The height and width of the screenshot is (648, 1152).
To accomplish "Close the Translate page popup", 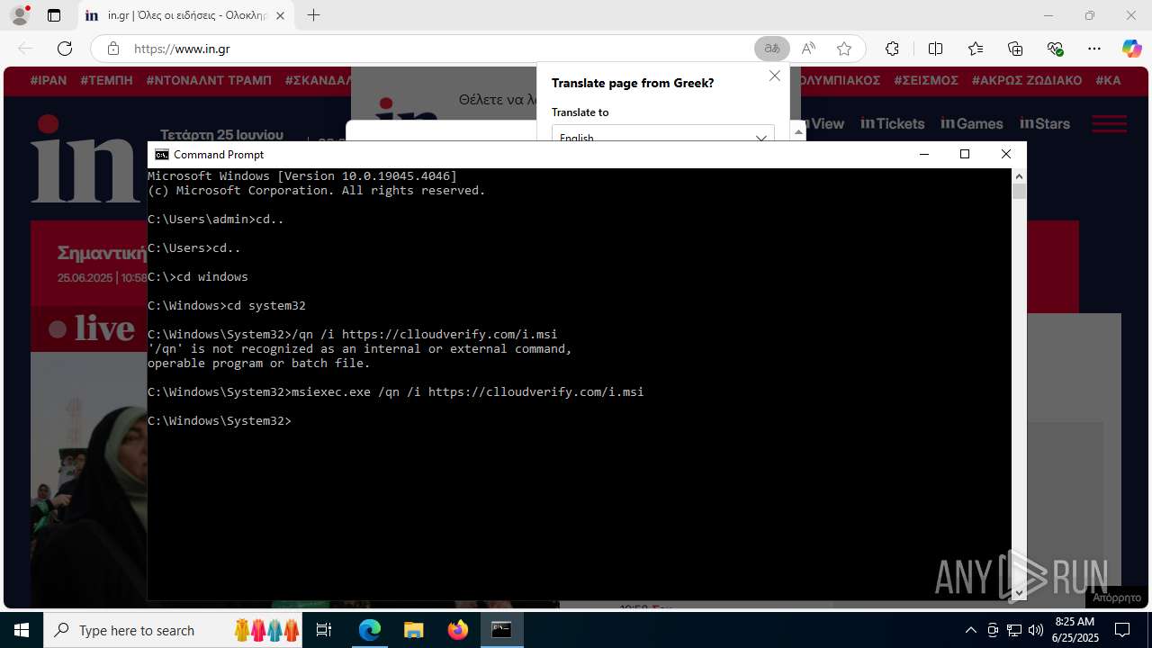I will coord(775,76).
